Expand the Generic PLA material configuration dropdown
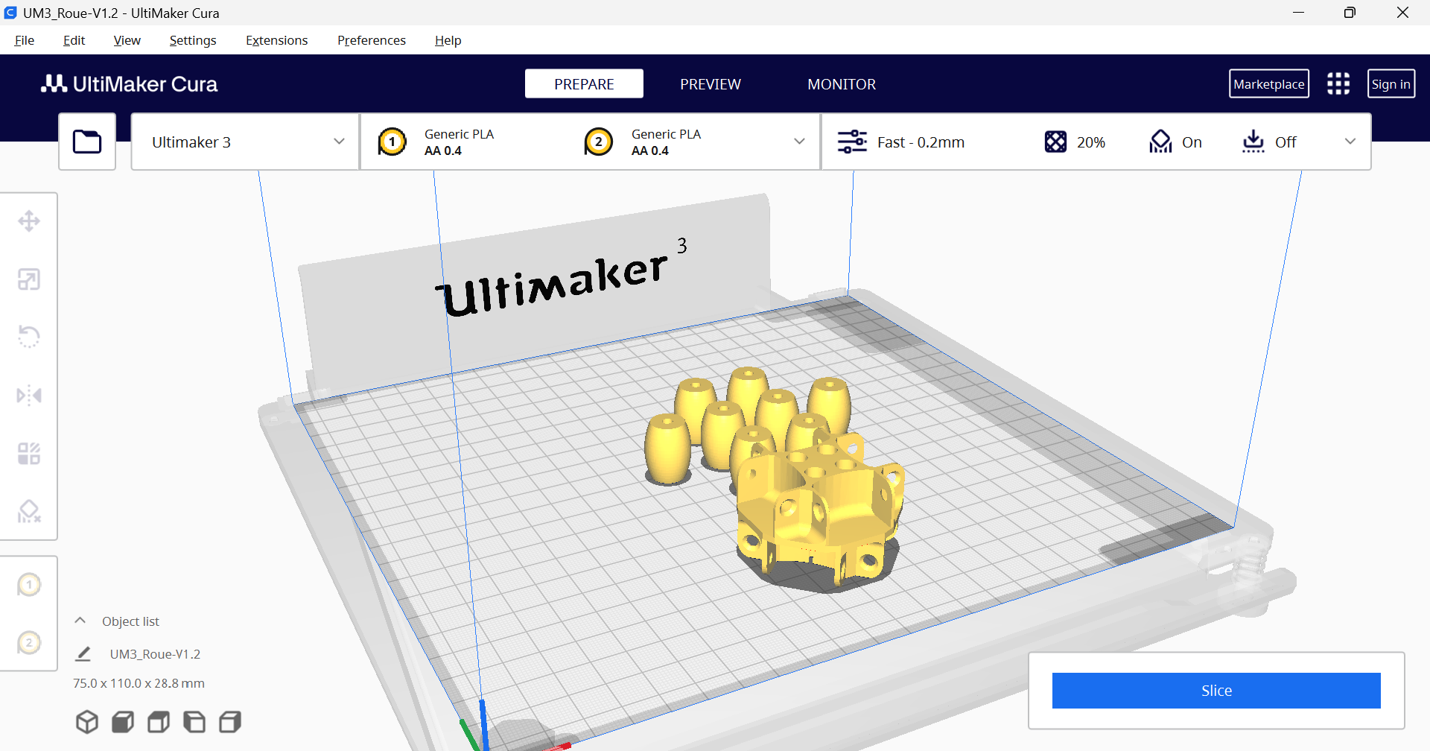1430x751 pixels. click(799, 142)
